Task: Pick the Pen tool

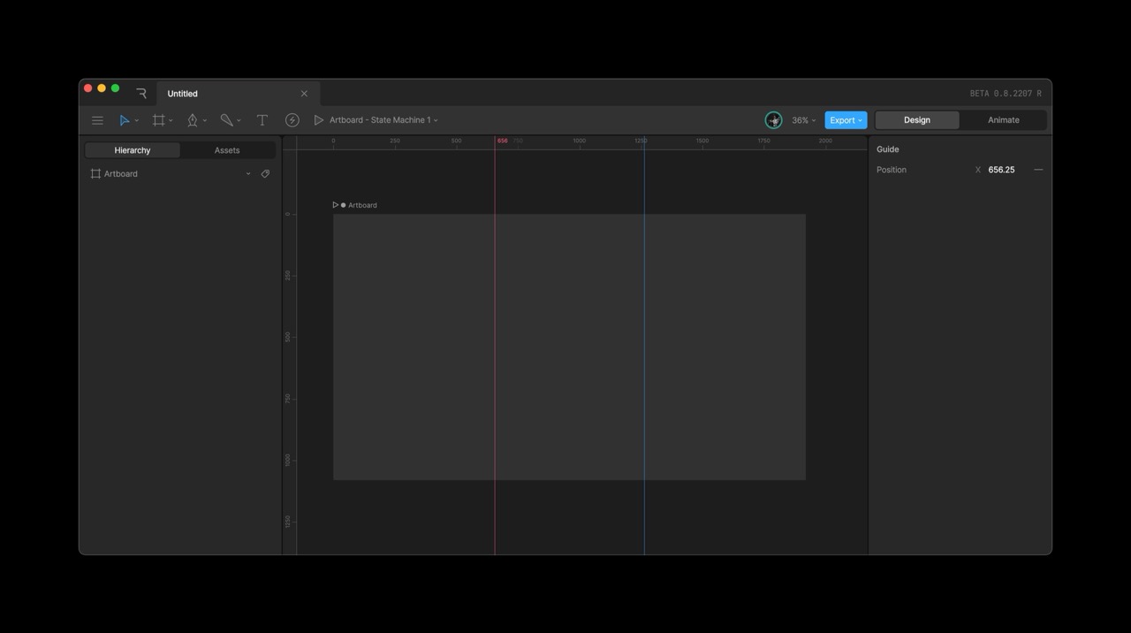Action: point(192,120)
